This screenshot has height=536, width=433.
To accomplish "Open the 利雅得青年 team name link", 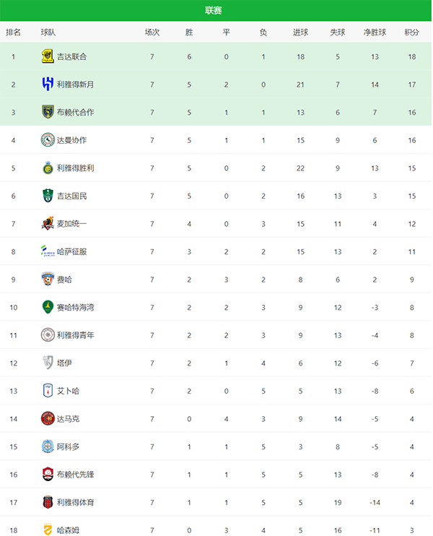I will pos(76,335).
